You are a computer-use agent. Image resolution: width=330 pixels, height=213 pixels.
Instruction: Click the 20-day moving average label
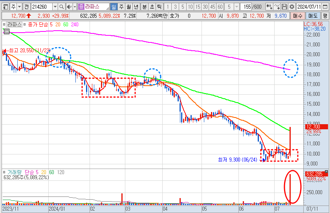point(58,25)
